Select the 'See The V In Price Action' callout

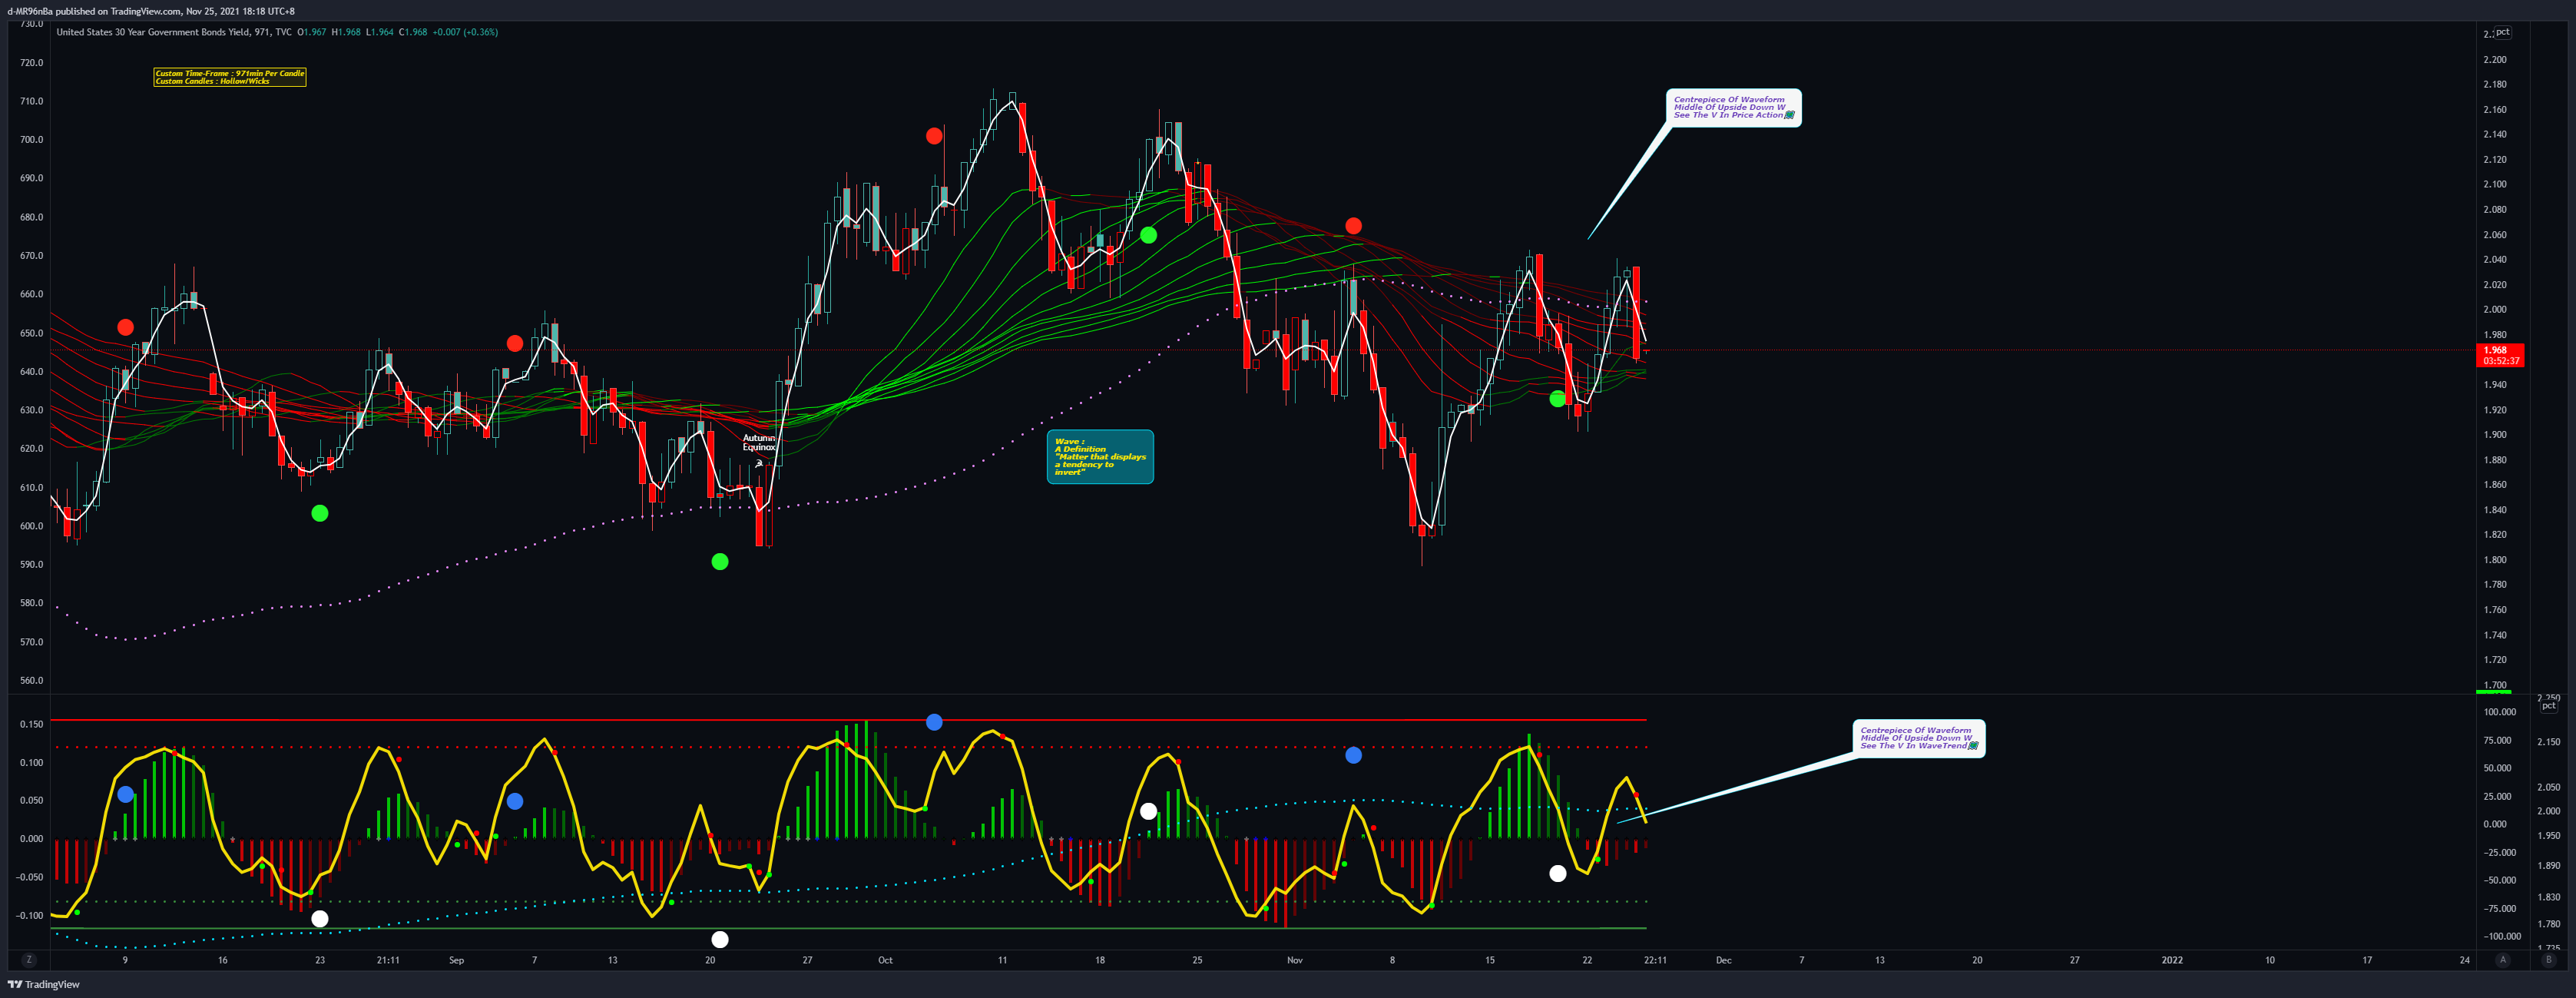coord(1733,107)
